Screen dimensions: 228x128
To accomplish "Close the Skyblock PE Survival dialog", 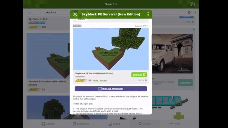I will (75, 14).
